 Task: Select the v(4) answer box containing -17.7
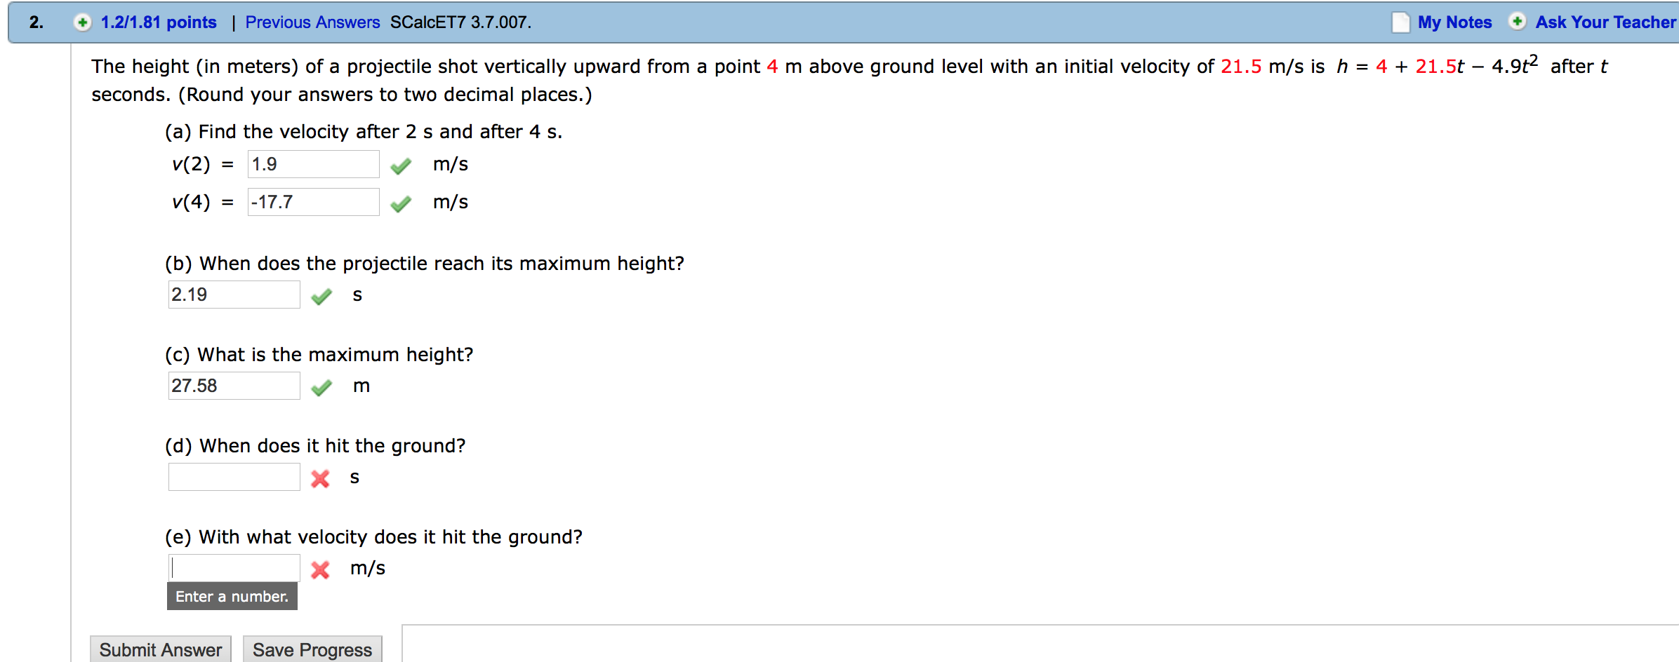(313, 202)
